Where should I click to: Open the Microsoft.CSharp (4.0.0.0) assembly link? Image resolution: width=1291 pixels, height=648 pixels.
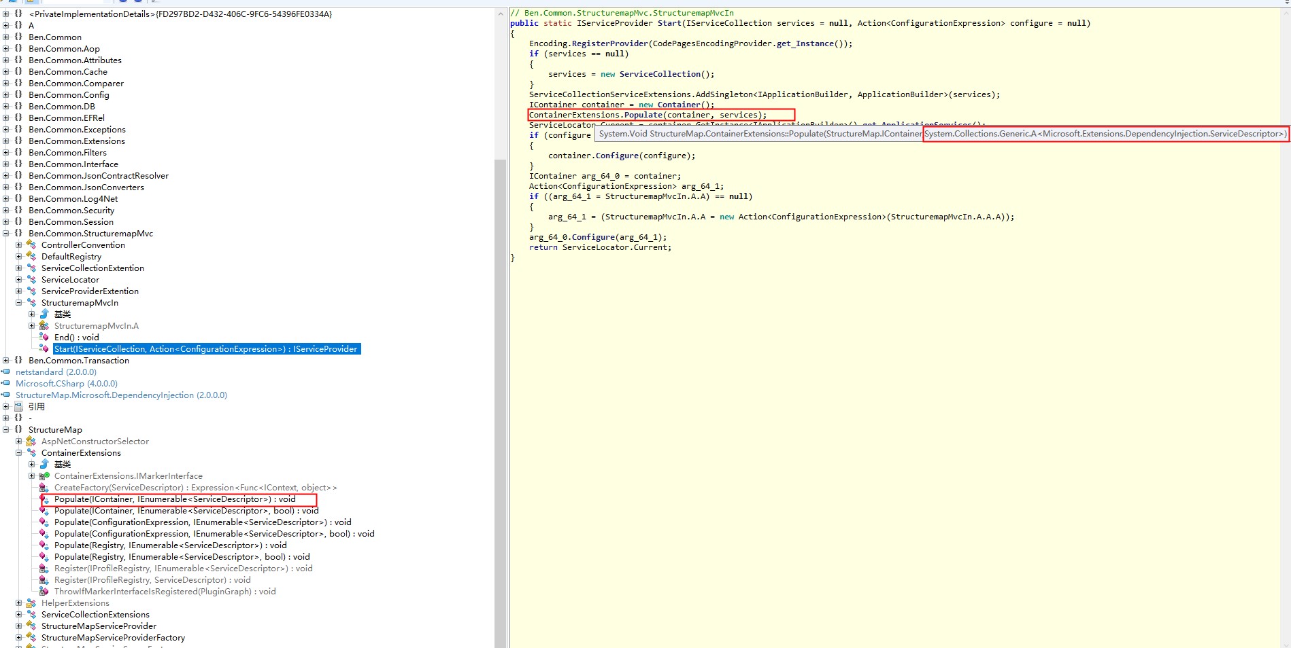tap(67, 383)
